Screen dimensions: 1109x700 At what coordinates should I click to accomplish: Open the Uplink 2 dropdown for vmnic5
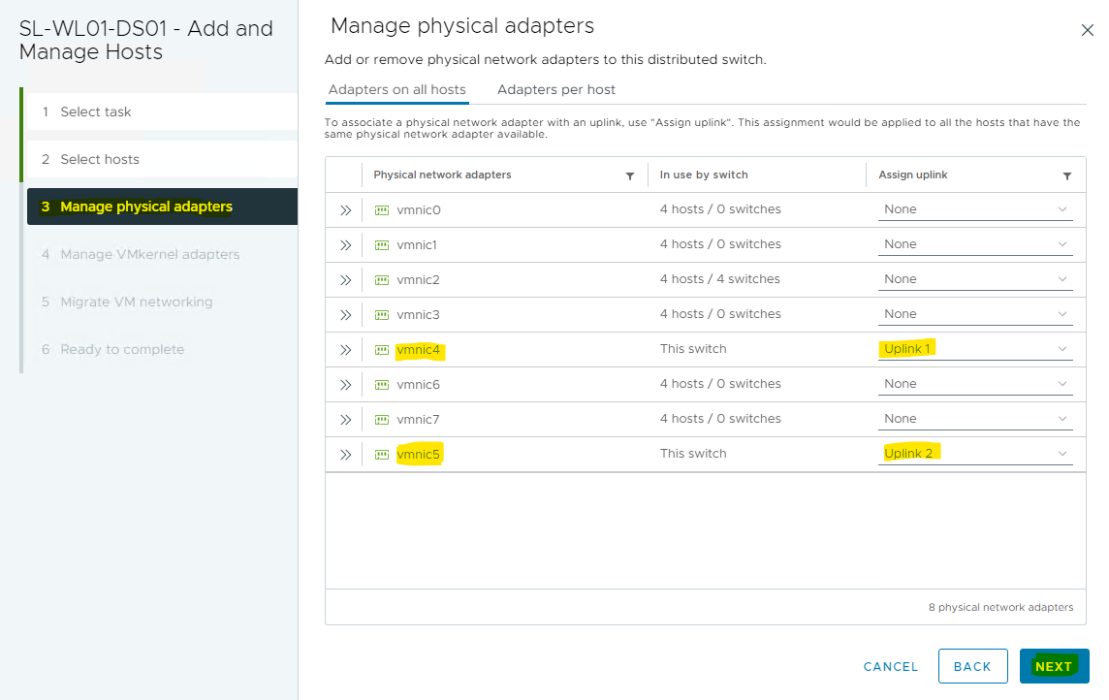pyautogui.click(x=974, y=454)
